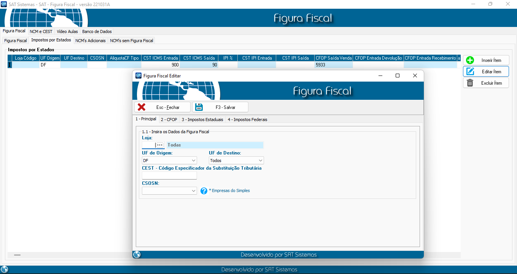Switch to the 2 - CFOP tab
This screenshot has width=517, height=274.
(169, 120)
